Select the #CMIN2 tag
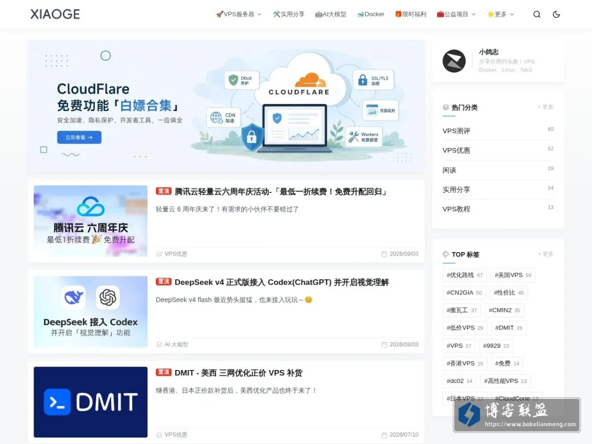This screenshot has height=444, width=592. click(x=505, y=310)
